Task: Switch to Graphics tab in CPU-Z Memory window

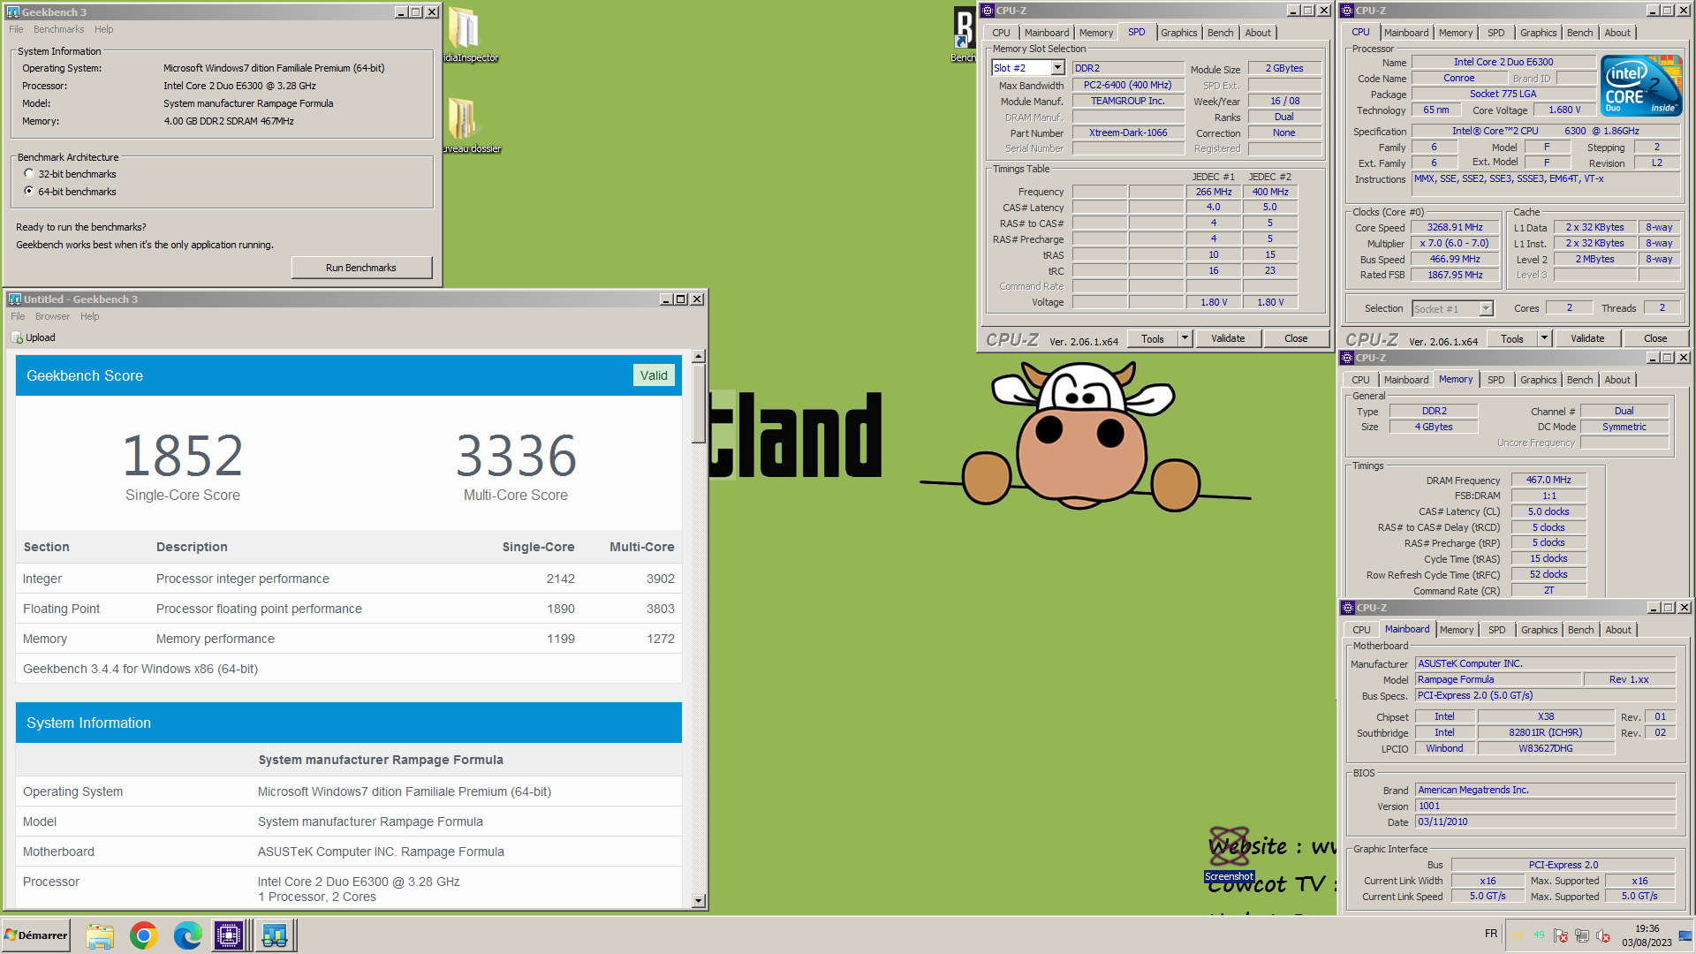Action: [1538, 380]
